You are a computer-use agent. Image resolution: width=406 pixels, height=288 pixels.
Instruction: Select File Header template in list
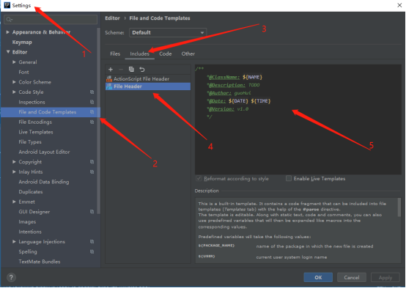click(148, 86)
